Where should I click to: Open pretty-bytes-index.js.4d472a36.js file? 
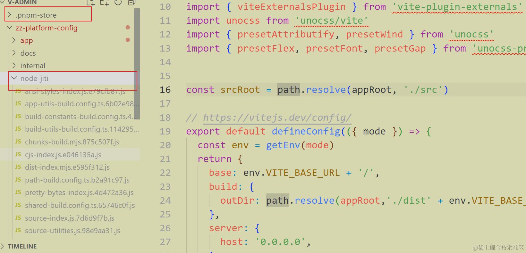click(x=79, y=192)
